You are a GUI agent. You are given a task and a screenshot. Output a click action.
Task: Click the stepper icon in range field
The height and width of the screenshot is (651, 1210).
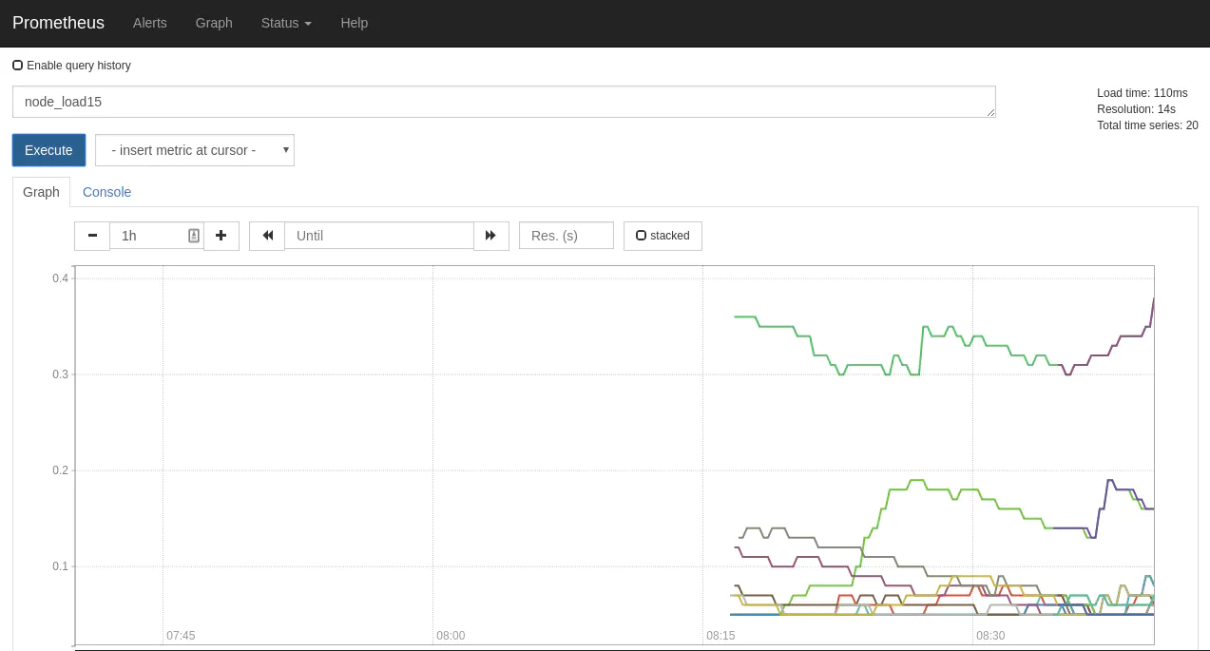(194, 236)
